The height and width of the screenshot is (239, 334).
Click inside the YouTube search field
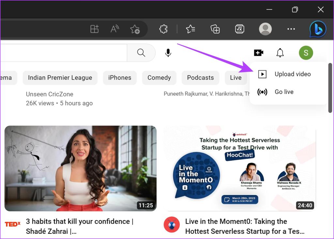pos(64,52)
